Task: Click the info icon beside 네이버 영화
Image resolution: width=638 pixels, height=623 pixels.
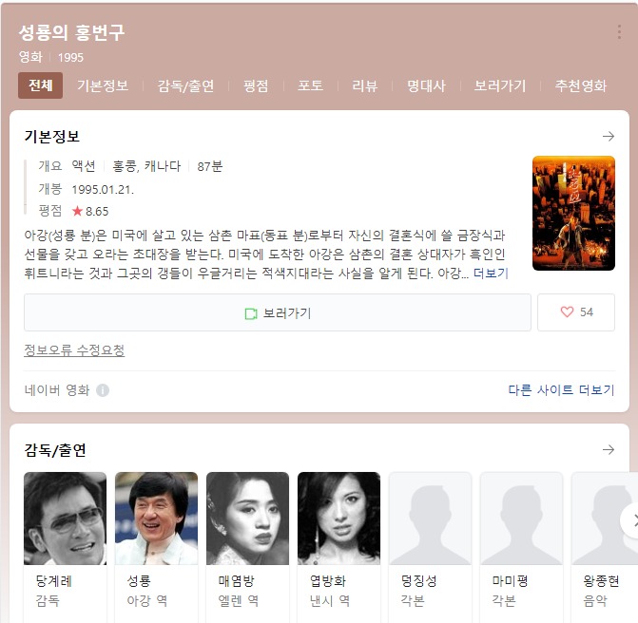Action: click(x=103, y=390)
